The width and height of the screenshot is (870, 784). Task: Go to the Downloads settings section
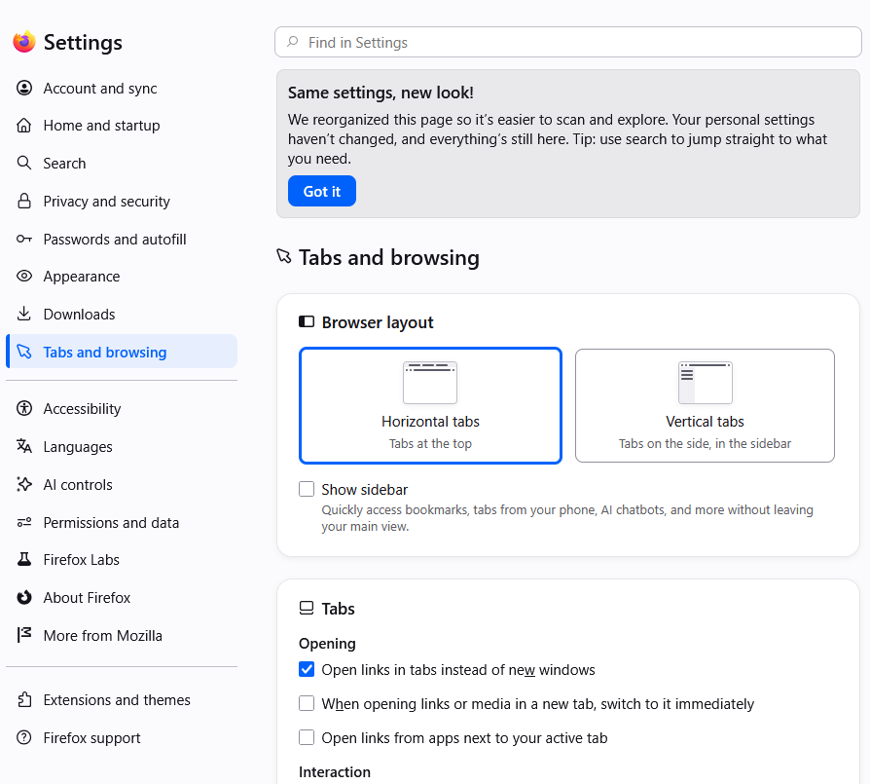(122, 314)
